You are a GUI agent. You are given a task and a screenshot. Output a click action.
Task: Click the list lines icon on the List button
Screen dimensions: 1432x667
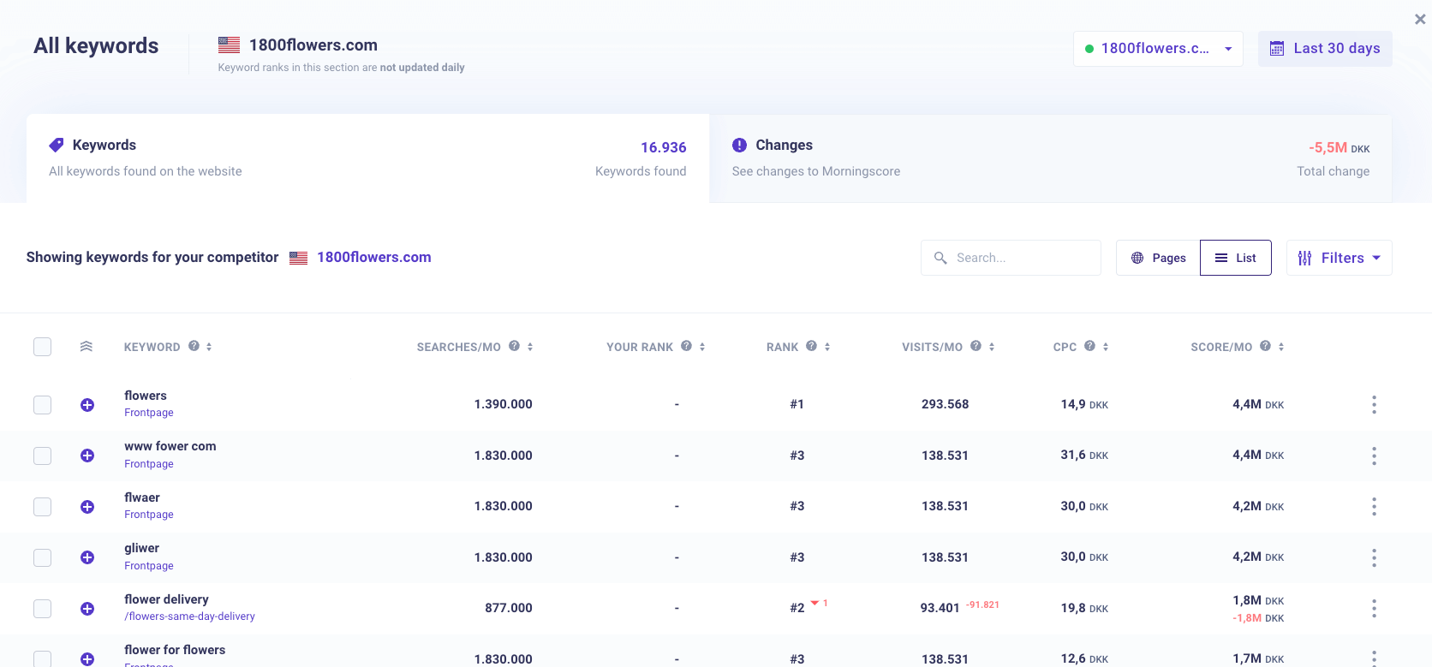(1221, 258)
